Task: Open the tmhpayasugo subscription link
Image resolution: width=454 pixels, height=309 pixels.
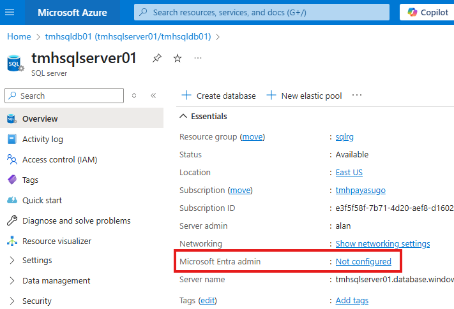Action: coord(360,190)
